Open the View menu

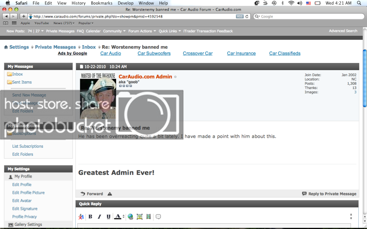tap(62, 3)
